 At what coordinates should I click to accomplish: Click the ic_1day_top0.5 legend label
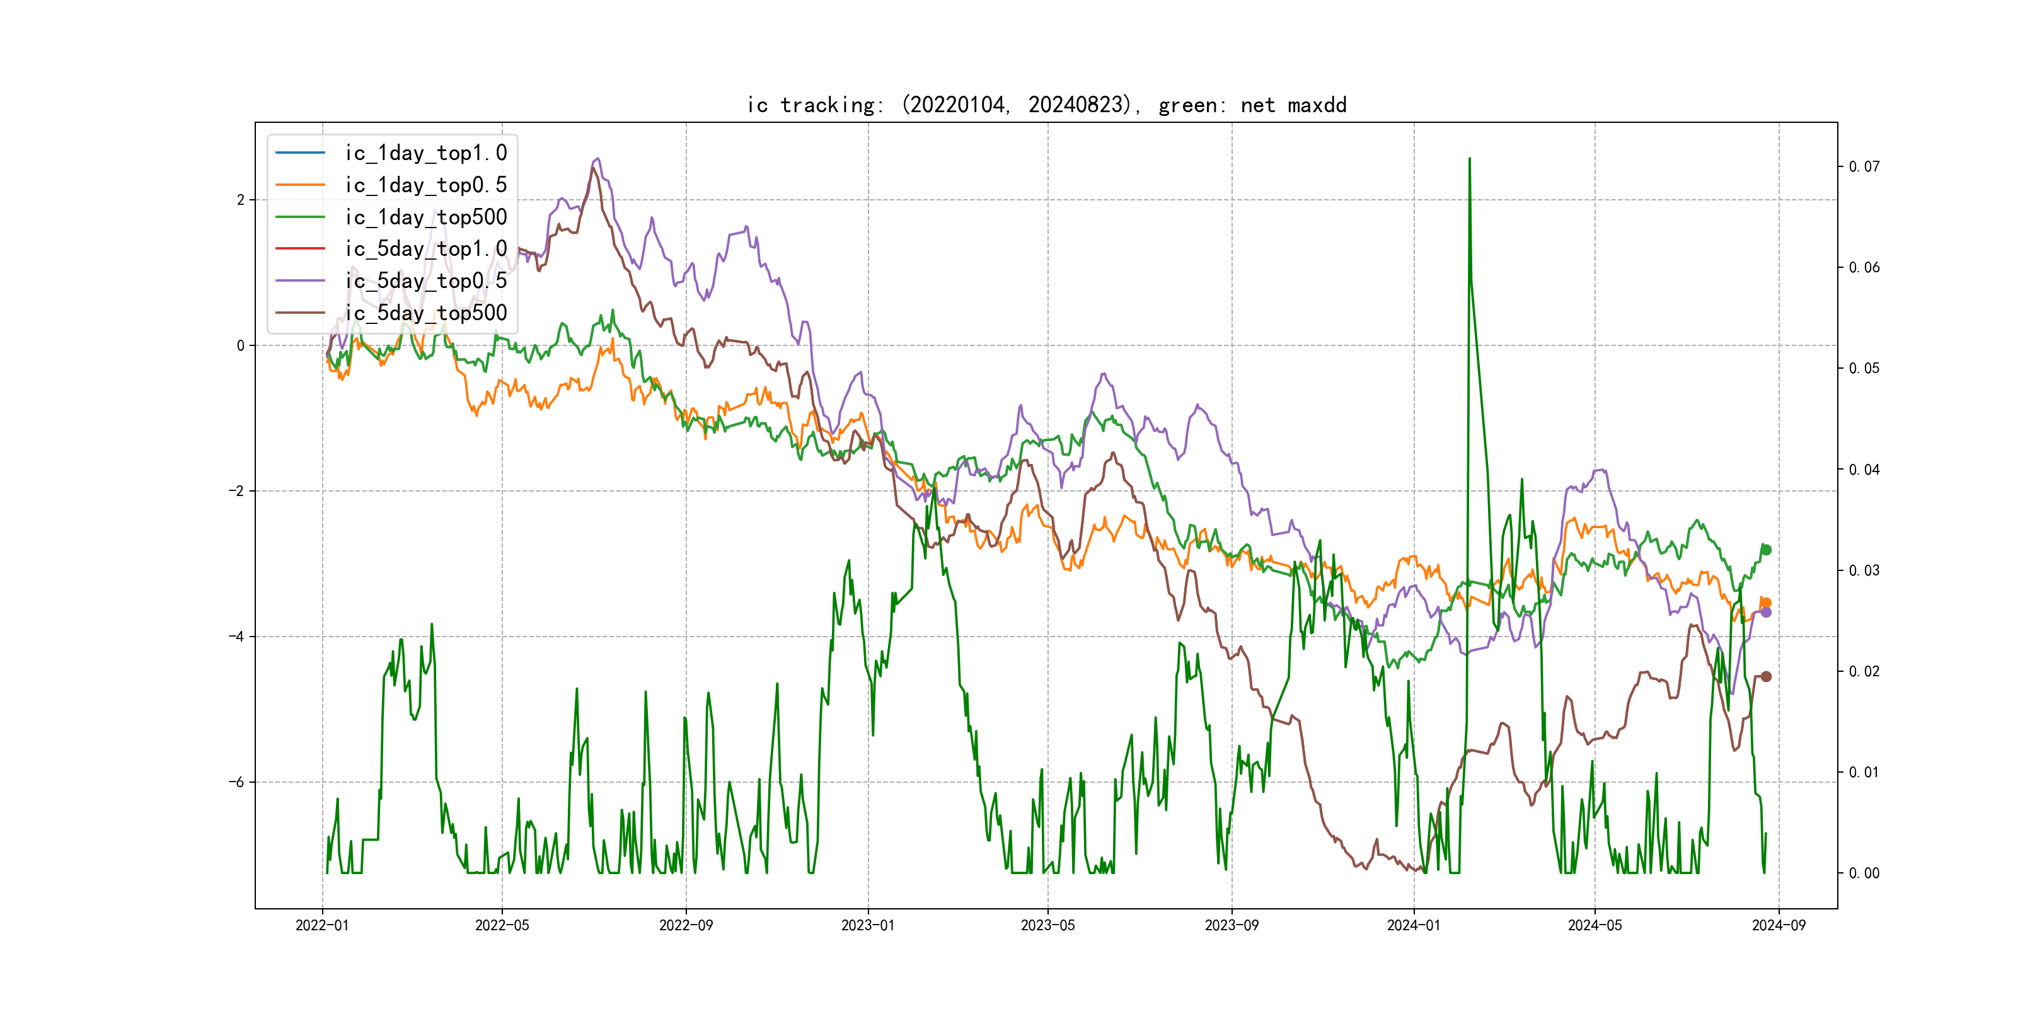tap(425, 185)
